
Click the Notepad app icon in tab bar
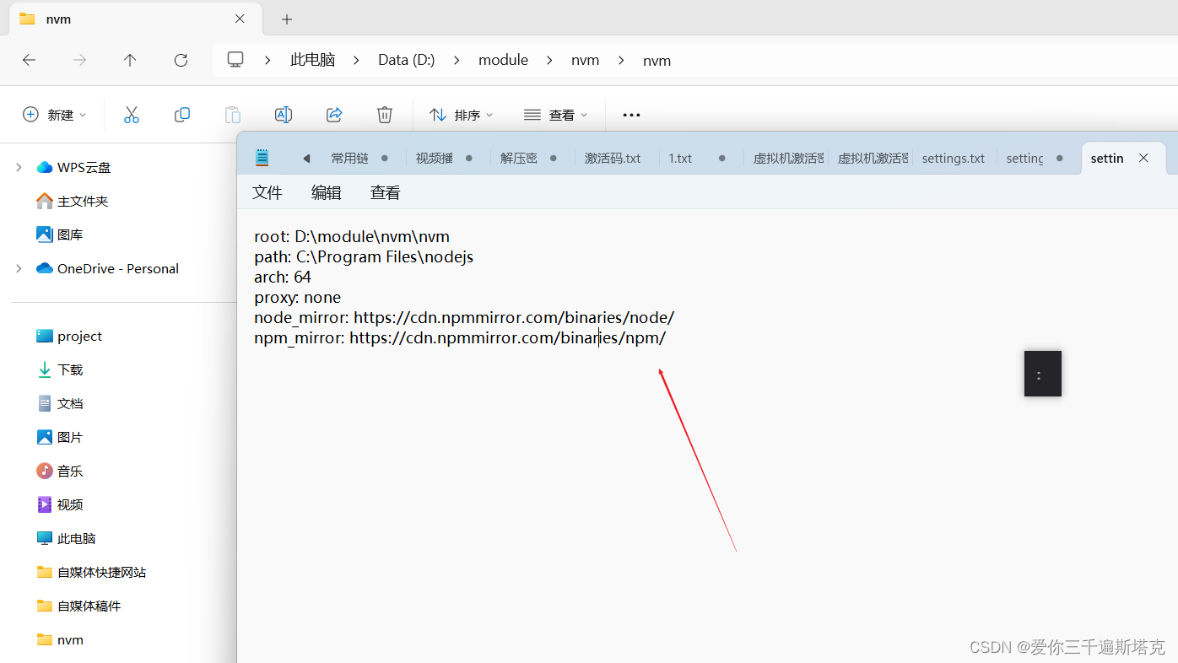click(x=262, y=157)
